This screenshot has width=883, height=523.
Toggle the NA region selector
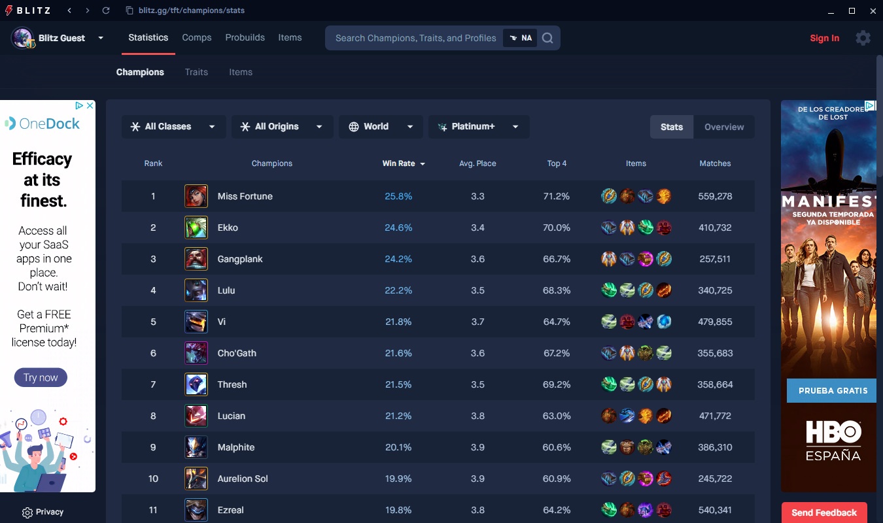(x=521, y=38)
